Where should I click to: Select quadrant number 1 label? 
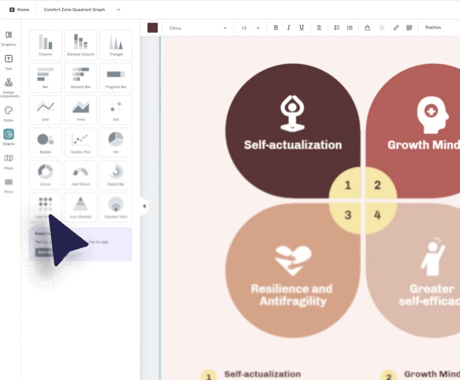348,185
